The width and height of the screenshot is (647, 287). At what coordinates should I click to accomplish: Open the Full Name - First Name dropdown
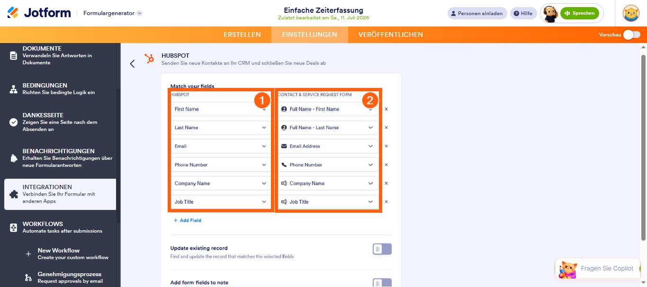click(x=328, y=109)
